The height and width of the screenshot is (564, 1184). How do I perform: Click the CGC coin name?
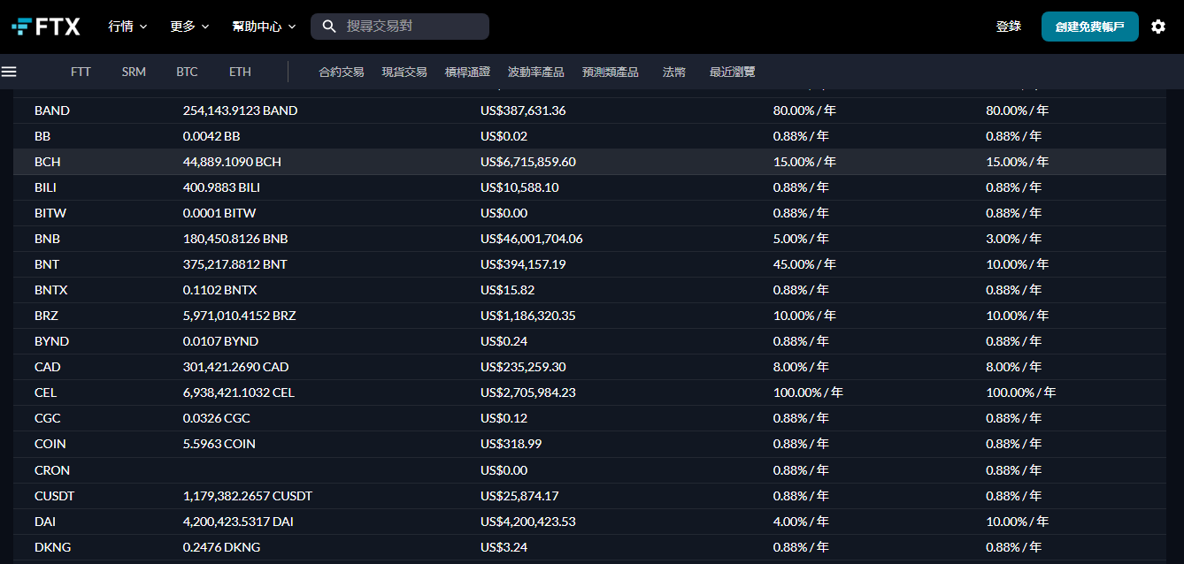click(x=48, y=418)
